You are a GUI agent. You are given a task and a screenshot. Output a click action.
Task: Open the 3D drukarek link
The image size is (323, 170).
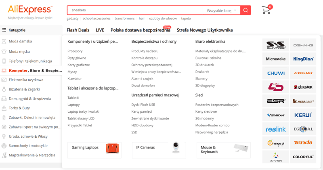coord(205,65)
